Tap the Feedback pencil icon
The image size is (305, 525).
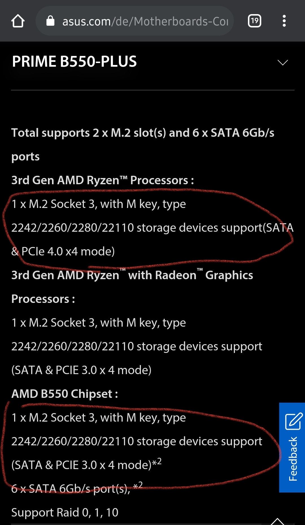click(293, 422)
